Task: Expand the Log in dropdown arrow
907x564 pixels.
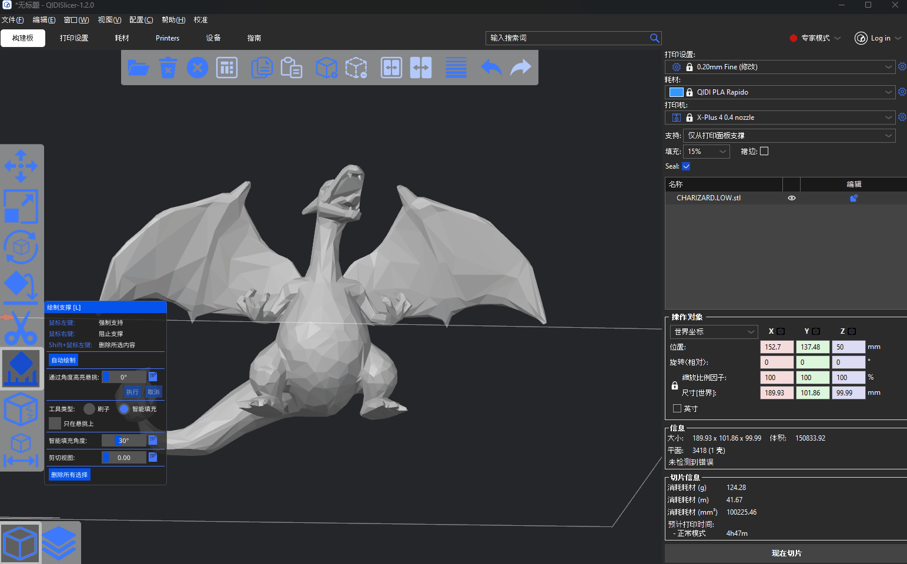Action: pos(898,38)
